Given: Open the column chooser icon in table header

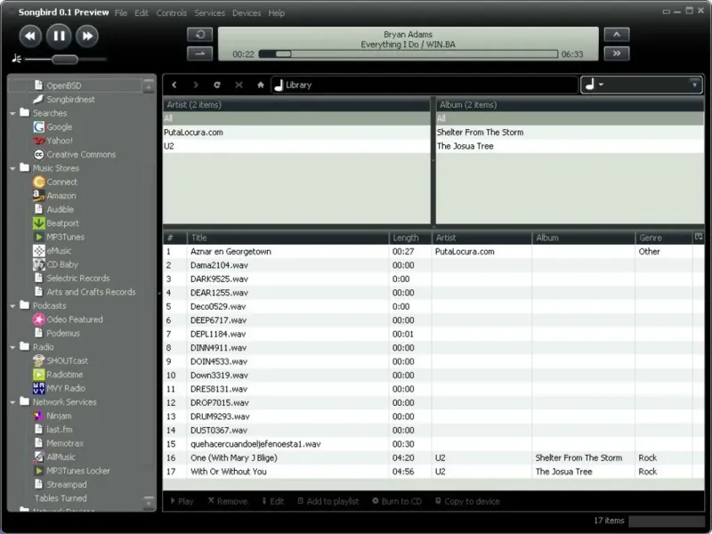Looking at the screenshot, I should click(699, 237).
